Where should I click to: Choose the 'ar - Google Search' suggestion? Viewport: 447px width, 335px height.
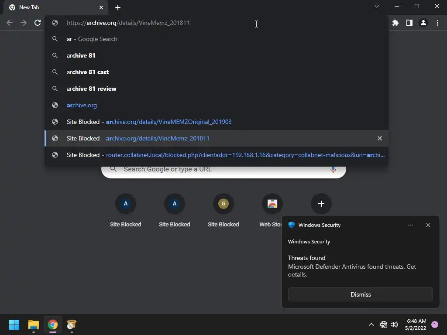click(217, 39)
